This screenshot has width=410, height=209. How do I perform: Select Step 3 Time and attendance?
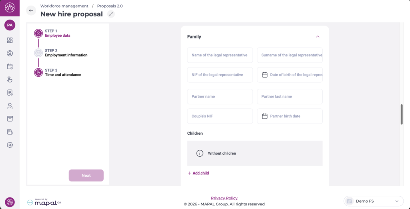point(63,73)
